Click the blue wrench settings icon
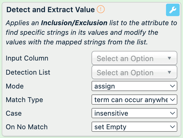183x138 pixels. click(172, 10)
